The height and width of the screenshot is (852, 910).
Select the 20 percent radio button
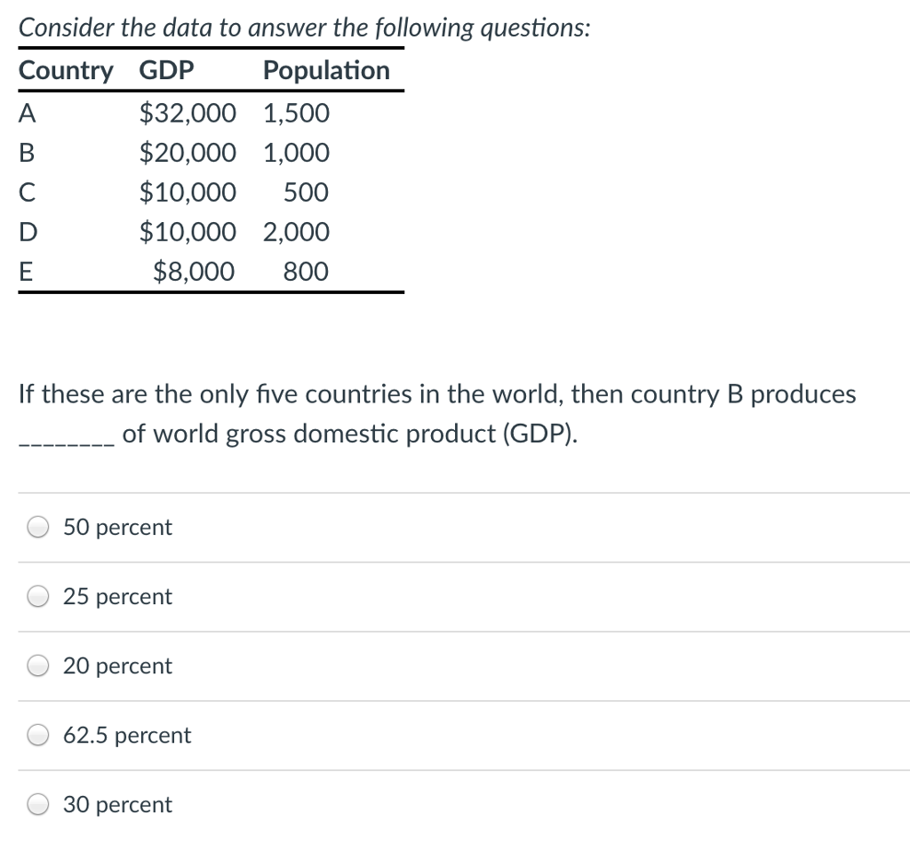pyautogui.click(x=37, y=665)
